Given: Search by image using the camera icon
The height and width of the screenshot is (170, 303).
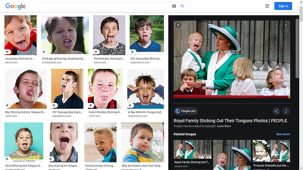Looking at the screenshot, I should tap(174, 6).
